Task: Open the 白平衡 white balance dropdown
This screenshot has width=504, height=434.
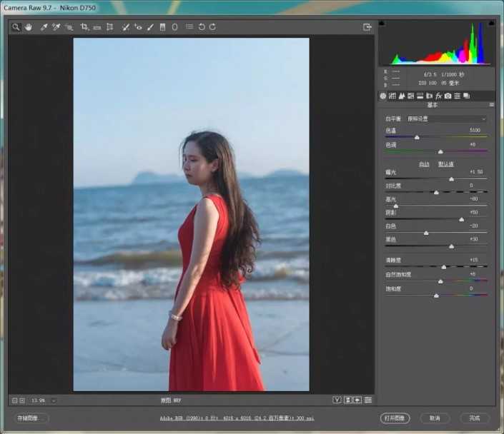Action: tap(447, 118)
